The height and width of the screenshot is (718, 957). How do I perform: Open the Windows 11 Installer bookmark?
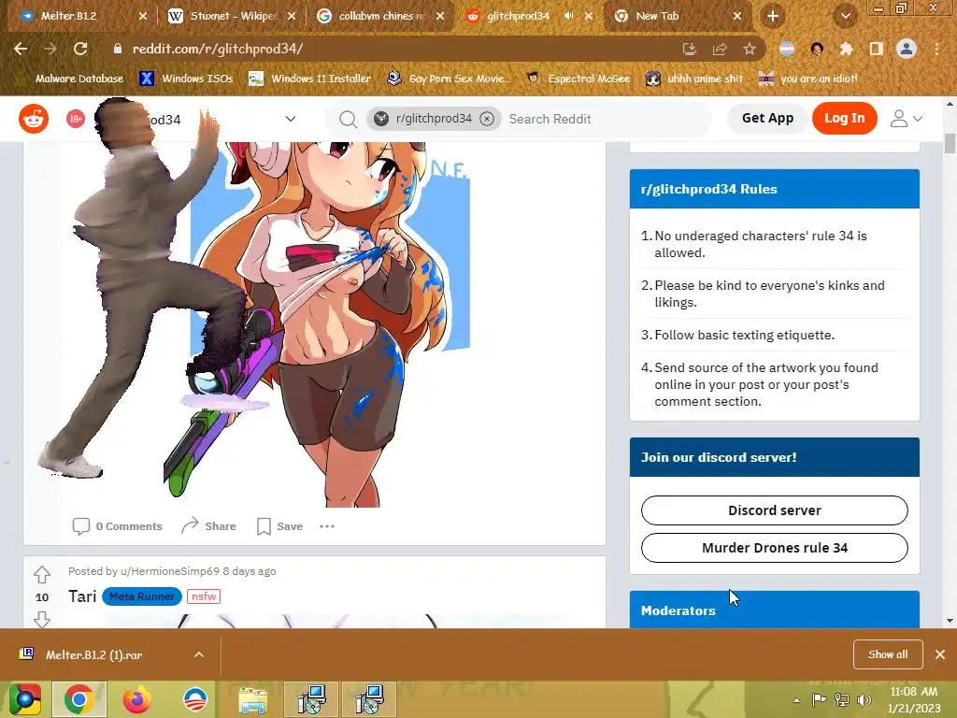click(310, 79)
